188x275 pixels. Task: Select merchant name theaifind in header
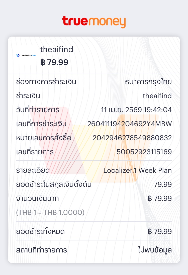(56, 49)
